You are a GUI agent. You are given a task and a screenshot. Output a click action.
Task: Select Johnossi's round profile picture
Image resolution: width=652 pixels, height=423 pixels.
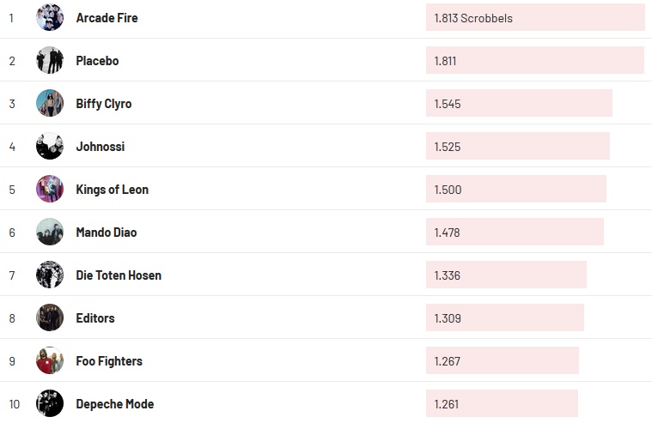pyautogui.click(x=50, y=146)
